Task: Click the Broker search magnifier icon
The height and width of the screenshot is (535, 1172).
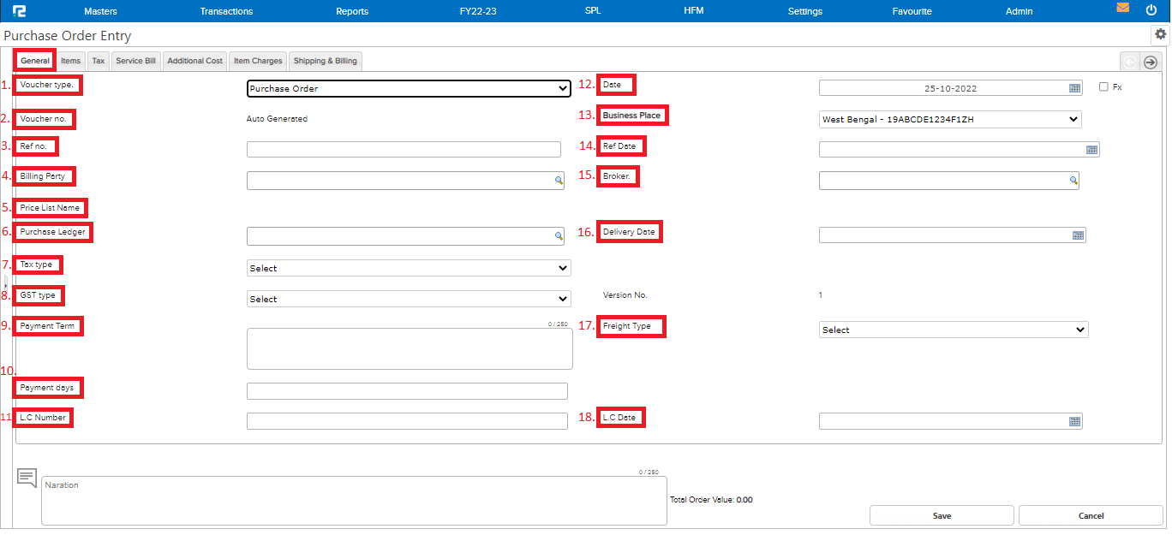Action: tap(1073, 181)
